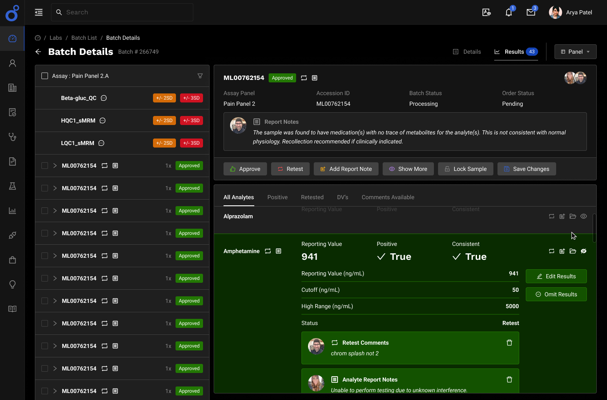Click the analytes panel vertical scrollbar

594,227
